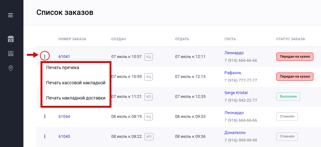
Task: Expand three-dot menu for order 61045
Action: click(x=45, y=136)
